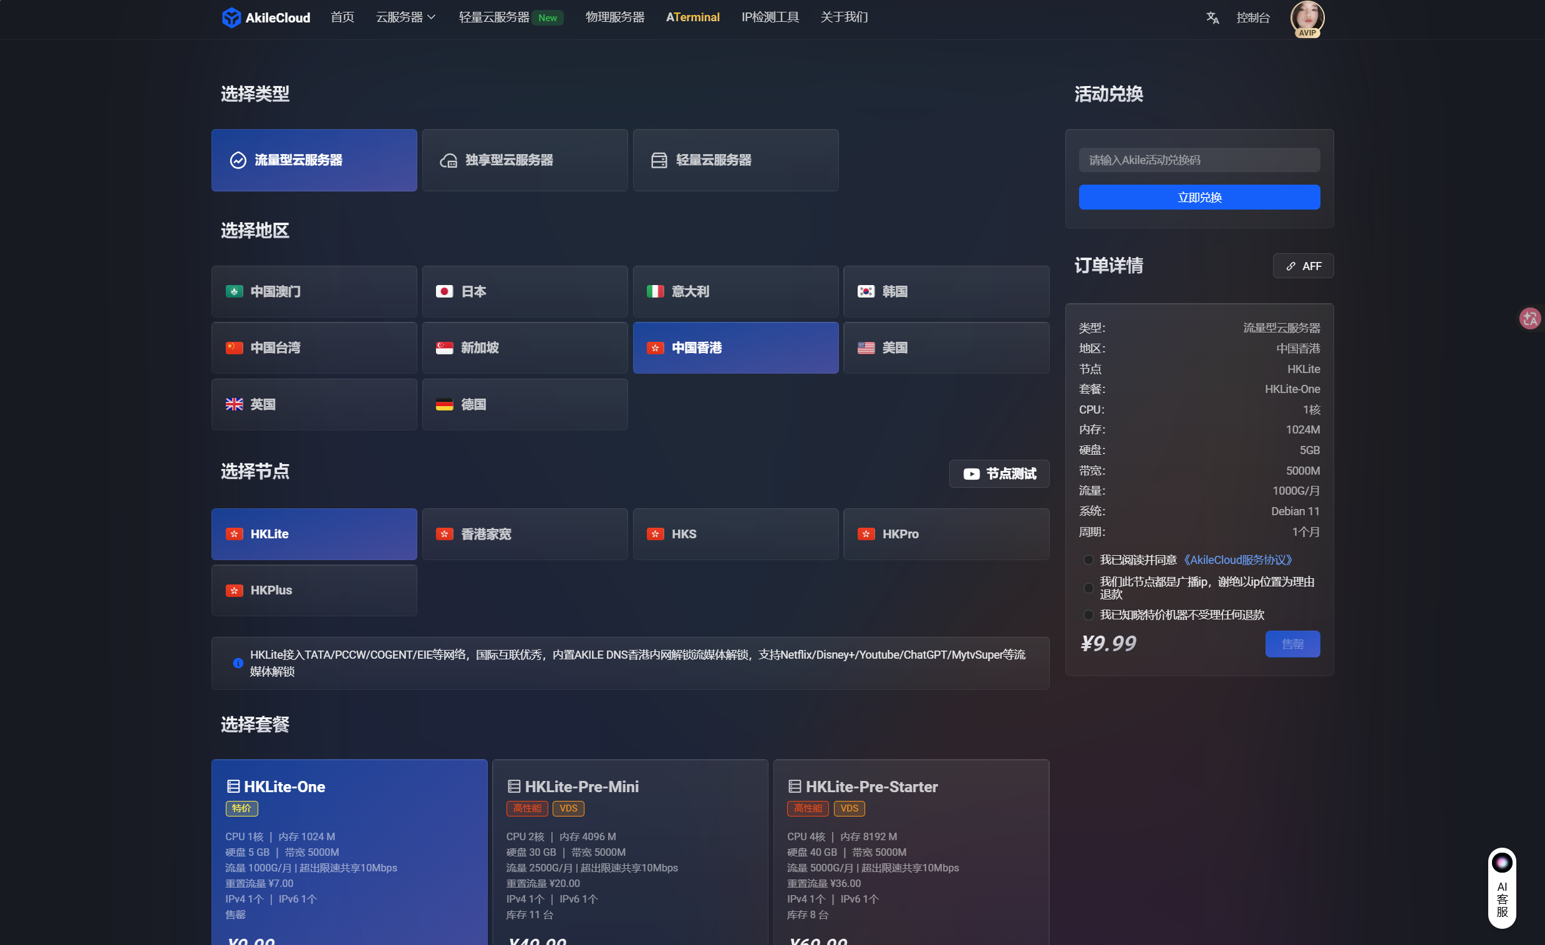Choose the South Korea flag region 韩国
Image resolution: width=1545 pixels, height=945 pixels.
tap(946, 291)
